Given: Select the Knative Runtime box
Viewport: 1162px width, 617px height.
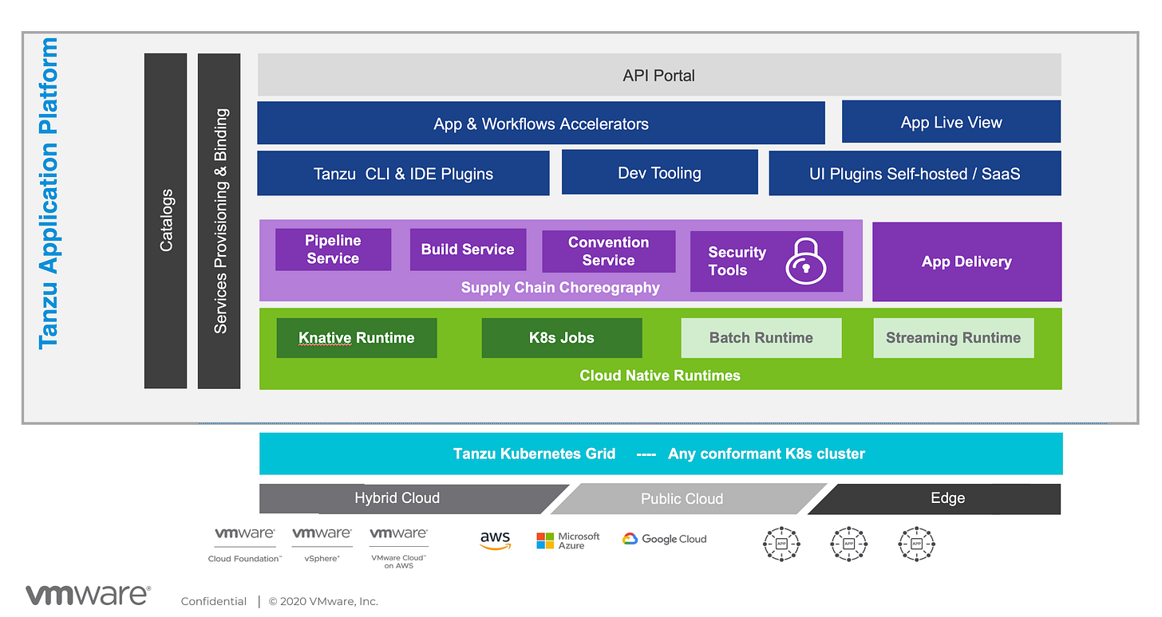Looking at the screenshot, I should [x=357, y=338].
